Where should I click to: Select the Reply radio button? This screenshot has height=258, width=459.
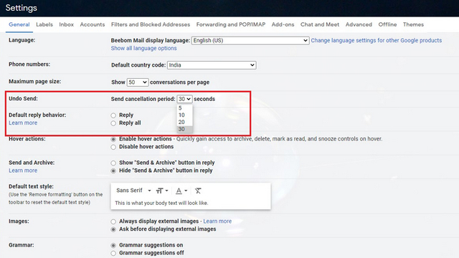[113, 115]
